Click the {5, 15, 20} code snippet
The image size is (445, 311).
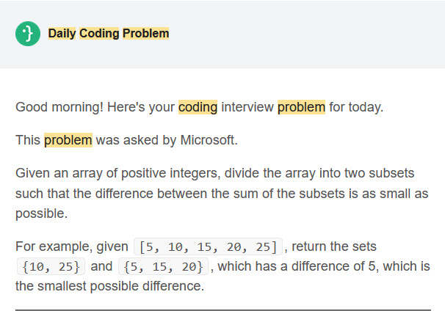click(x=164, y=266)
